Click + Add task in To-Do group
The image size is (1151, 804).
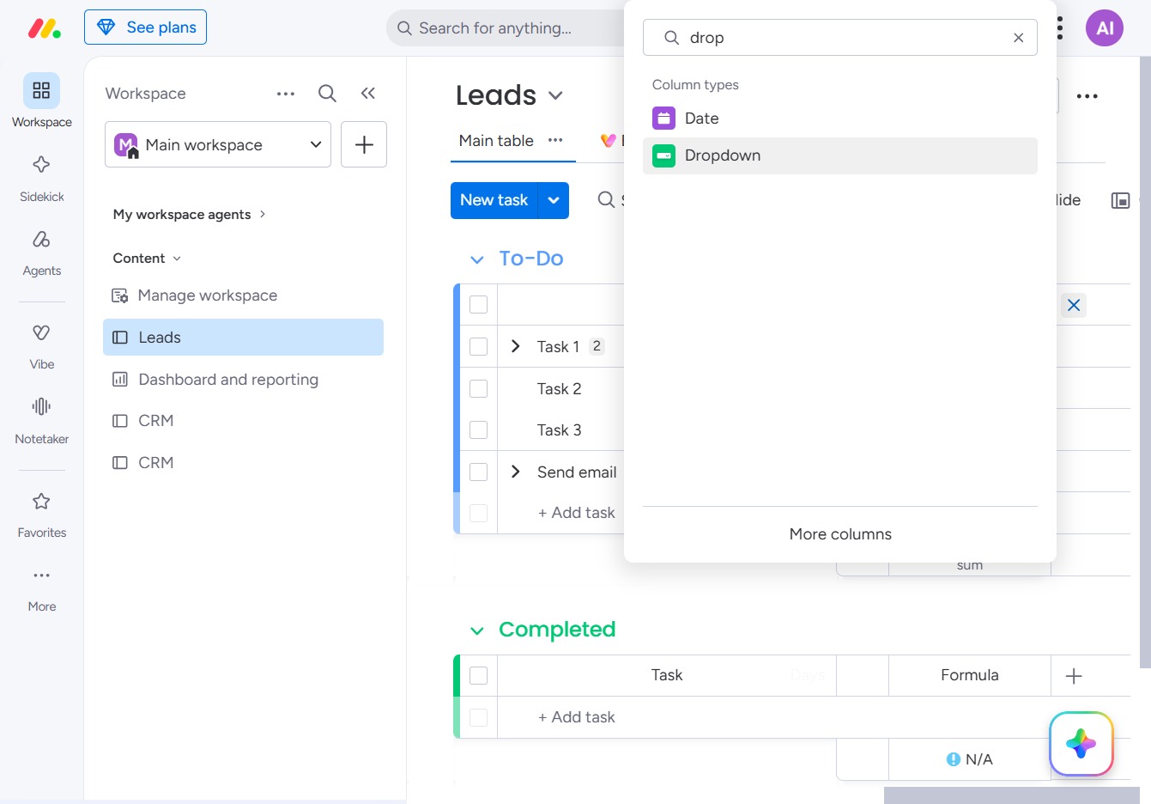pyautogui.click(x=576, y=513)
